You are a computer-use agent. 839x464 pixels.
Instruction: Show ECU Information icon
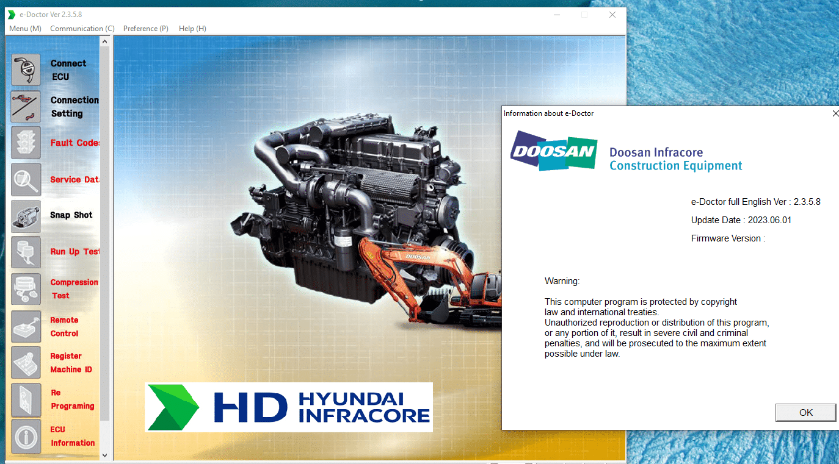(26, 436)
